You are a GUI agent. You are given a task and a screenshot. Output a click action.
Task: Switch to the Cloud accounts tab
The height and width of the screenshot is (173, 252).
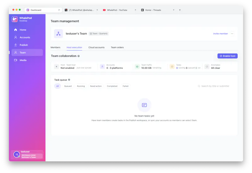[96, 47]
